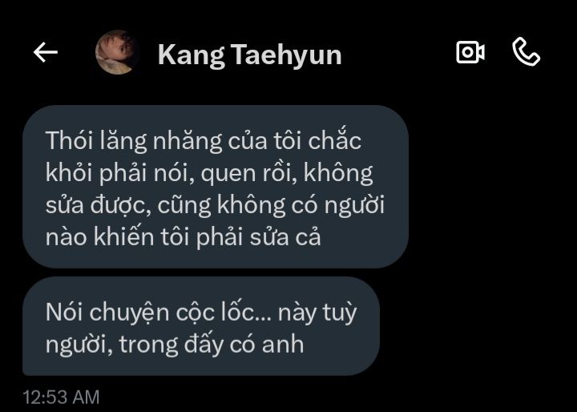Select the message starting "Thói lăng nhăng"
Screen dimensions: 577x412
tap(216, 187)
